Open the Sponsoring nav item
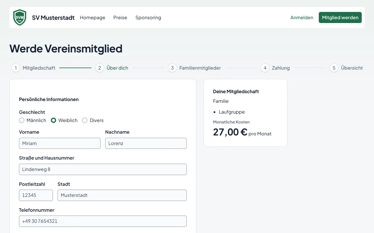This screenshot has height=233, width=374. coord(148,17)
